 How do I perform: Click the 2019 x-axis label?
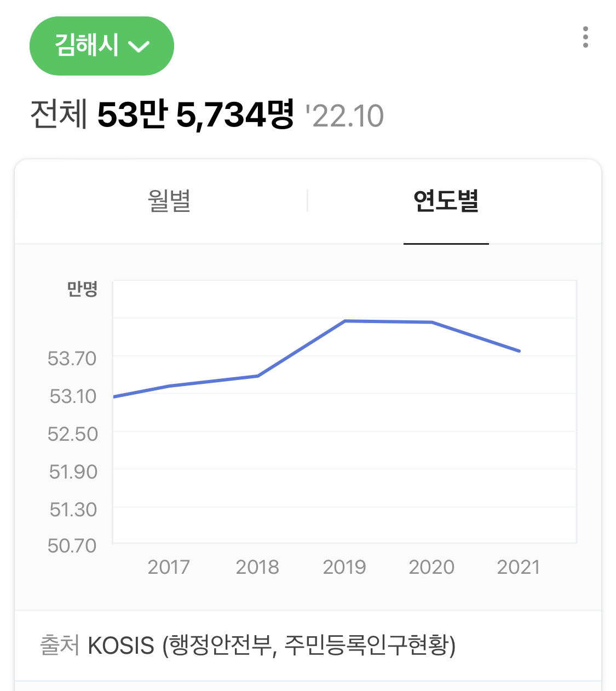(344, 567)
